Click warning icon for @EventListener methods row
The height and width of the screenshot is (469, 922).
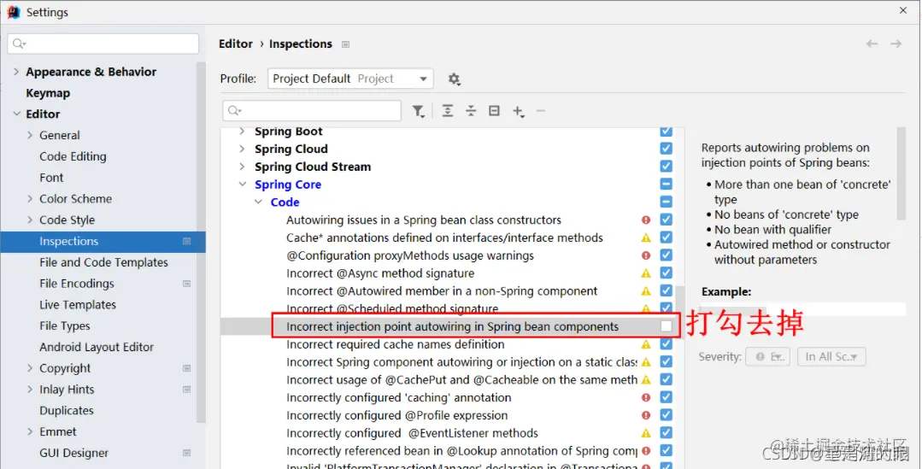click(646, 433)
